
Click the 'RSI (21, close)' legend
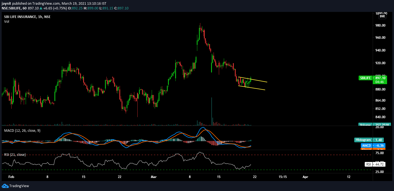15,154
